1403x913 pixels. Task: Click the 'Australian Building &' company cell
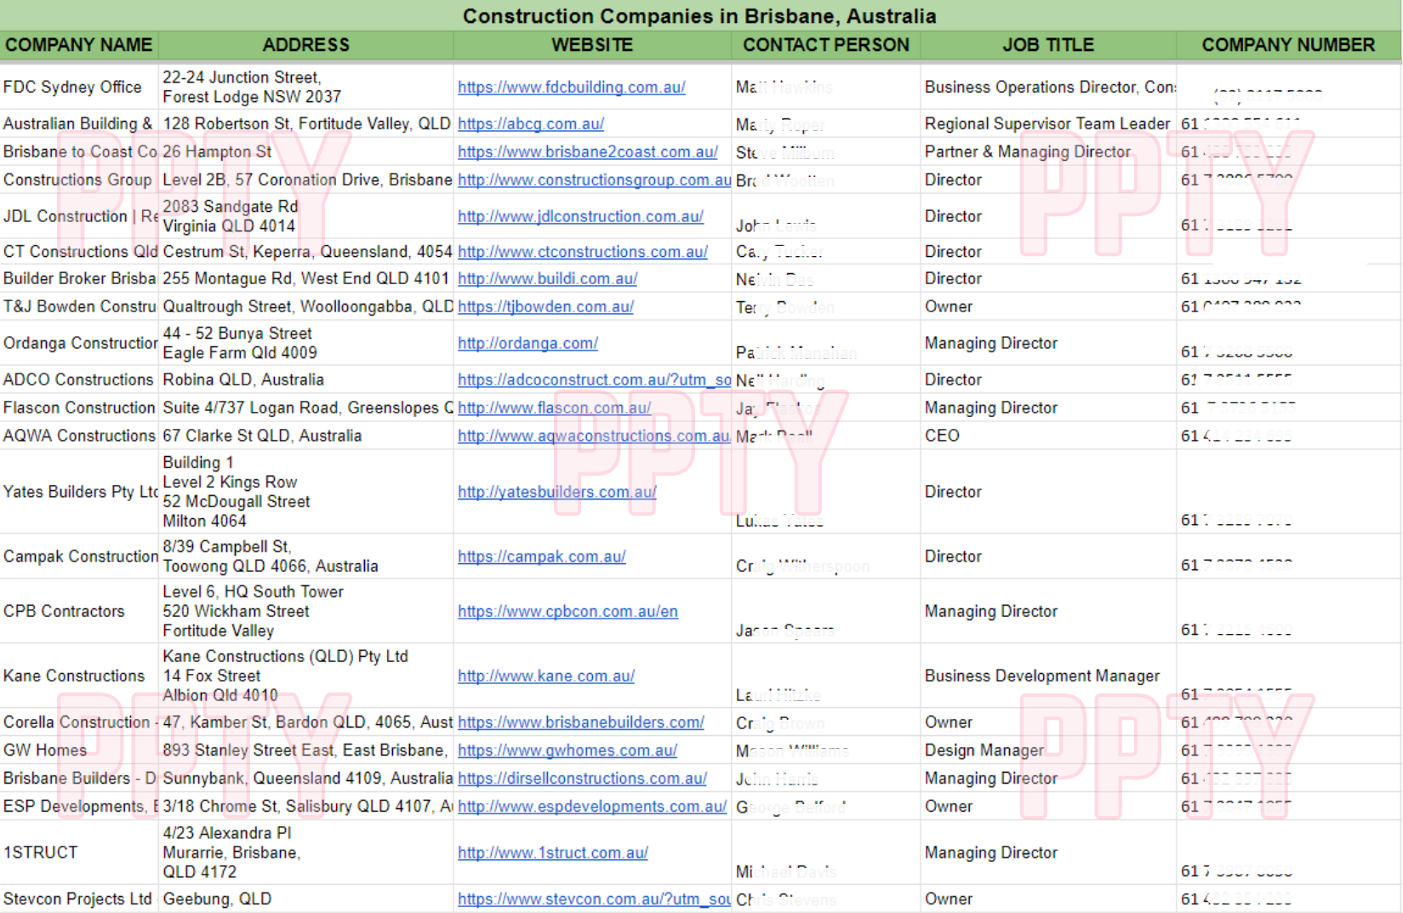tap(79, 124)
